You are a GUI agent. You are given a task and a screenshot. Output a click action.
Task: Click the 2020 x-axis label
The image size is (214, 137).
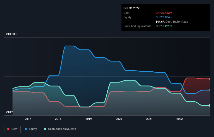point(119,119)
